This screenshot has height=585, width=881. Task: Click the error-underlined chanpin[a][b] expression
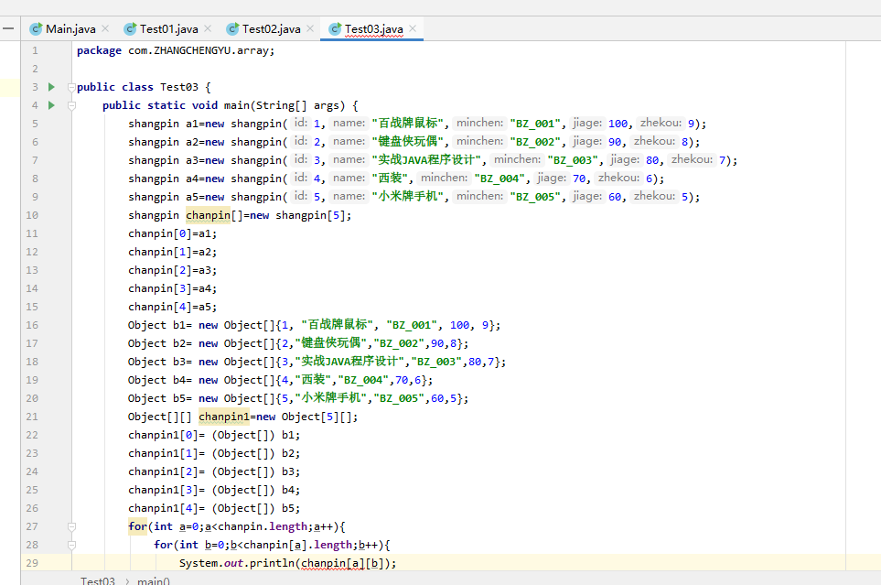pos(342,563)
